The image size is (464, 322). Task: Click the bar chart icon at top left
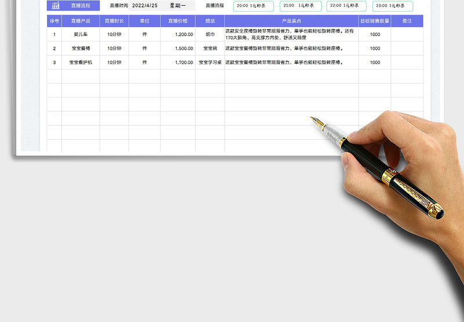pyautogui.click(x=55, y=6)
